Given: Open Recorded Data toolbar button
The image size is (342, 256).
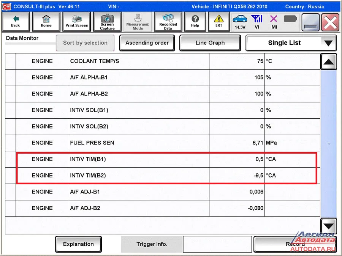Looking at the screenshot, I should click(168, 22).
